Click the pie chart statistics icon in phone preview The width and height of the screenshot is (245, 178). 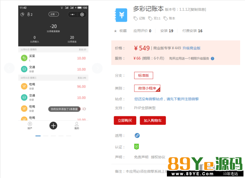22,14
